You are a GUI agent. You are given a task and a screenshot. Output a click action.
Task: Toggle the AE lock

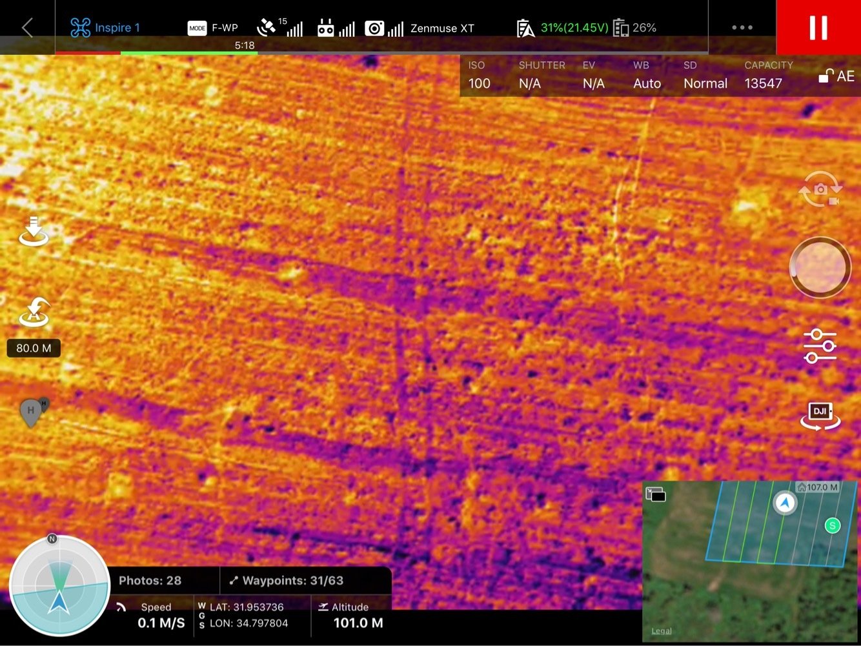tap(836, 76)
